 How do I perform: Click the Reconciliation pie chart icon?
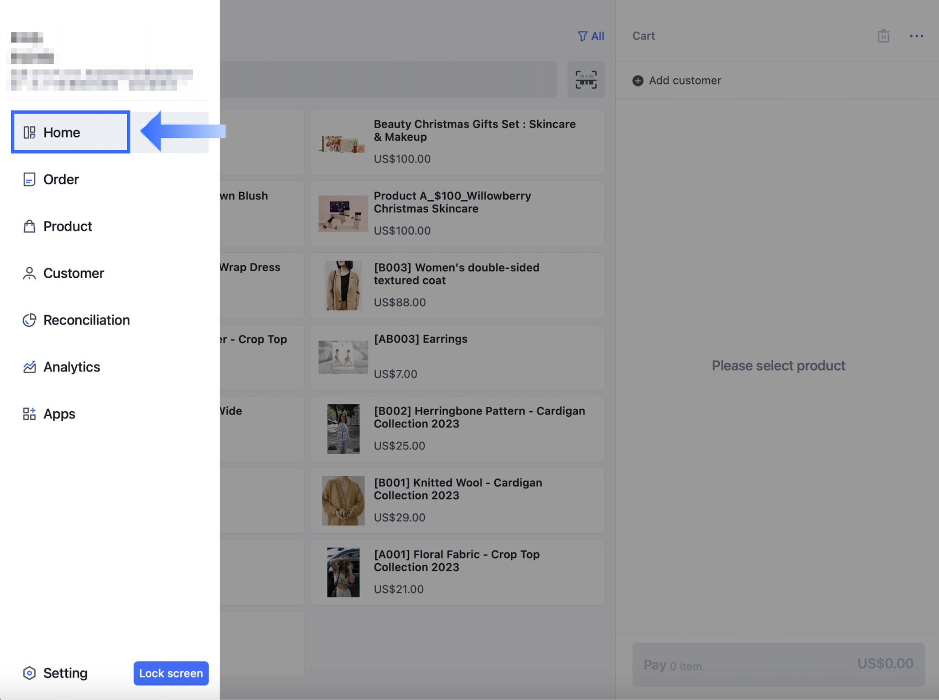click(x=29, y=320)
